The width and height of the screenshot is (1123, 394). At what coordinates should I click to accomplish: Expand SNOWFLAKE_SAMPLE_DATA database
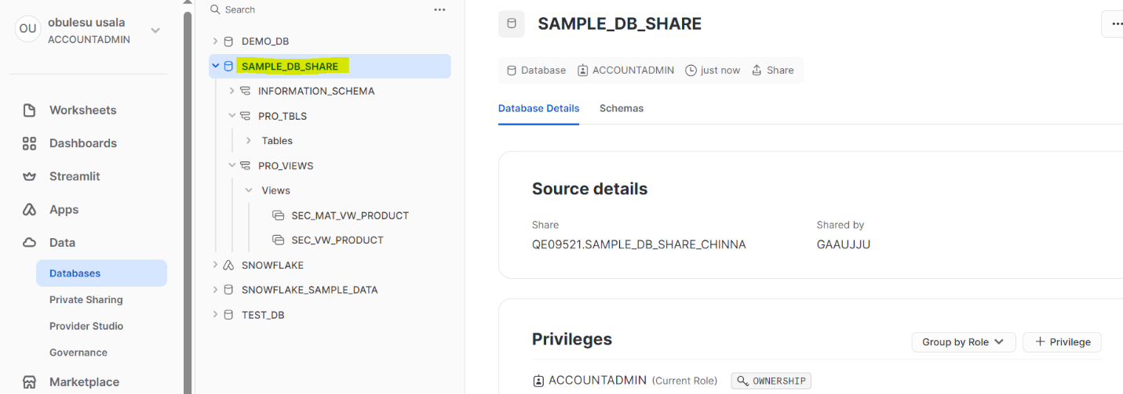pyautogui.click(x=215, y=290)
